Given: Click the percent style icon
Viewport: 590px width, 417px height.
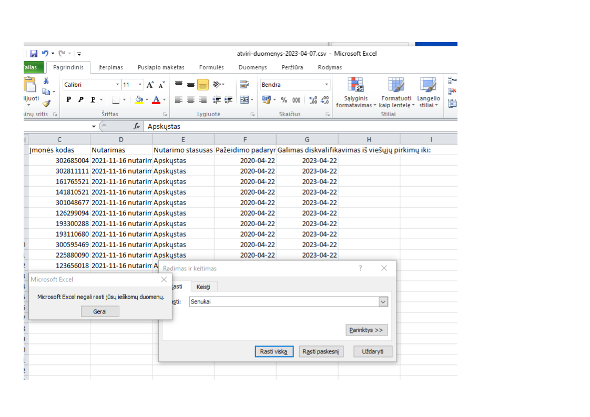Looking at the screenshot, I should click(x=284, y=100).
